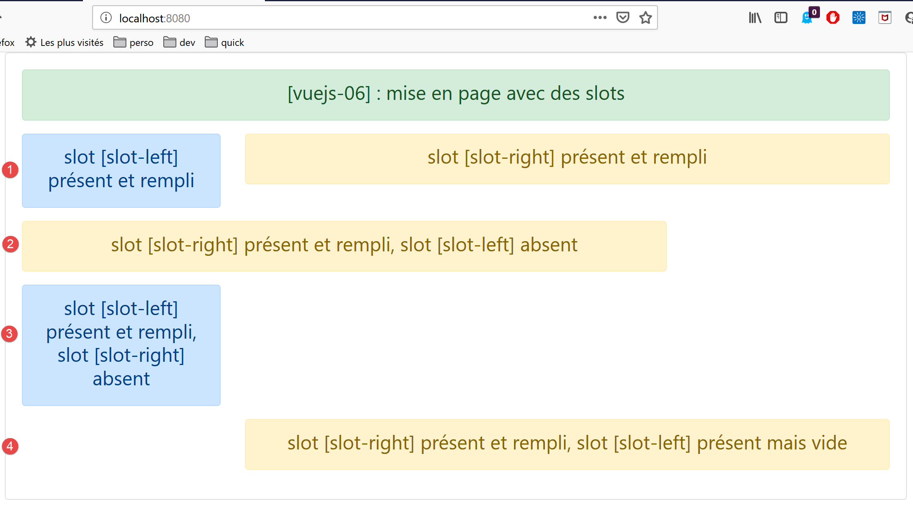Open the dev bookmarks folder
Viewport: 913px width, 512px height.
(179, 42)
